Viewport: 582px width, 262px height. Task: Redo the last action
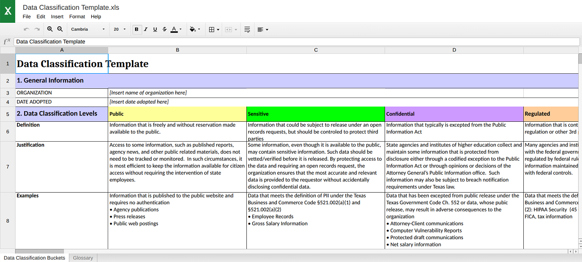pyautogui.click(x=37, y=30)
